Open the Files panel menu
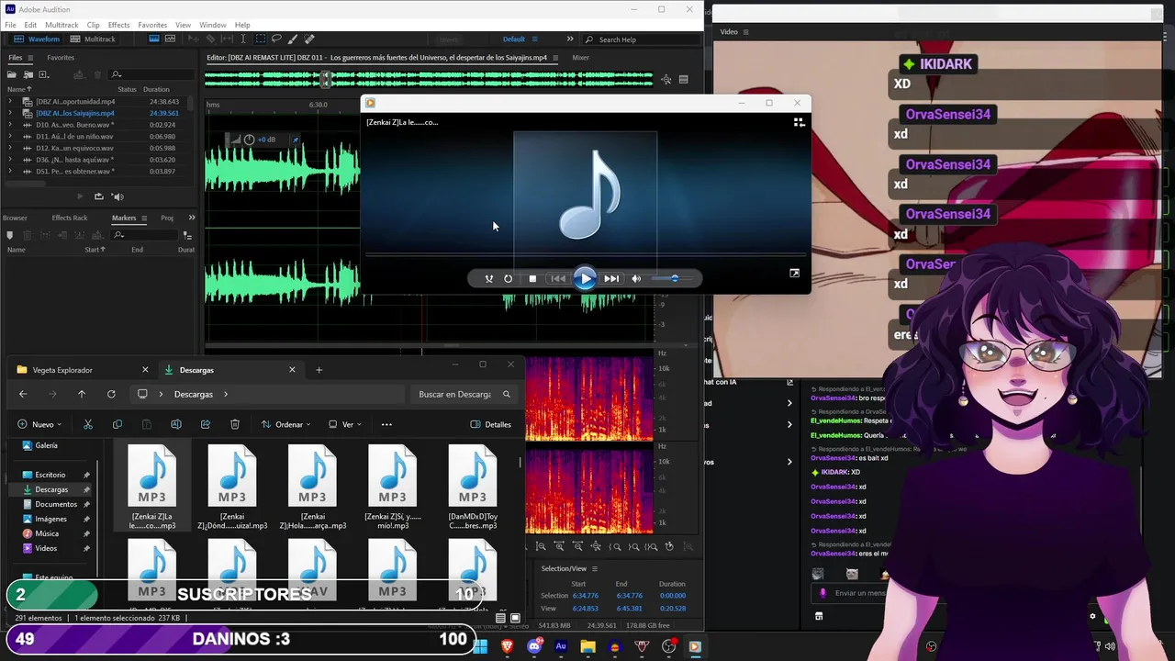Viewport: 1175px width, 661px height. click(30, 58)
